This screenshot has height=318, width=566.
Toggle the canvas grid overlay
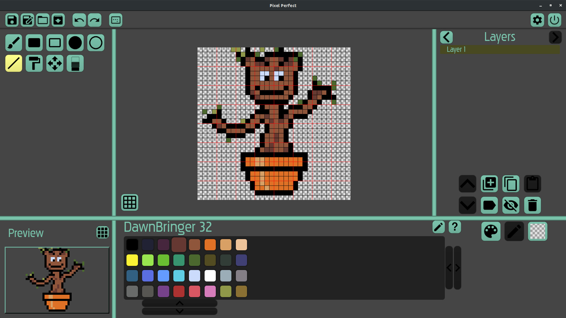130,202
